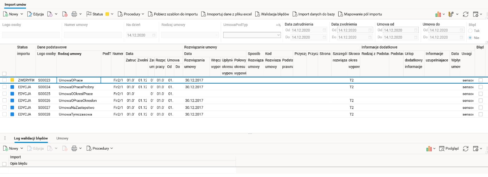Select the Błąd Nie radio button
488x177 pixels.
[470, 38]
